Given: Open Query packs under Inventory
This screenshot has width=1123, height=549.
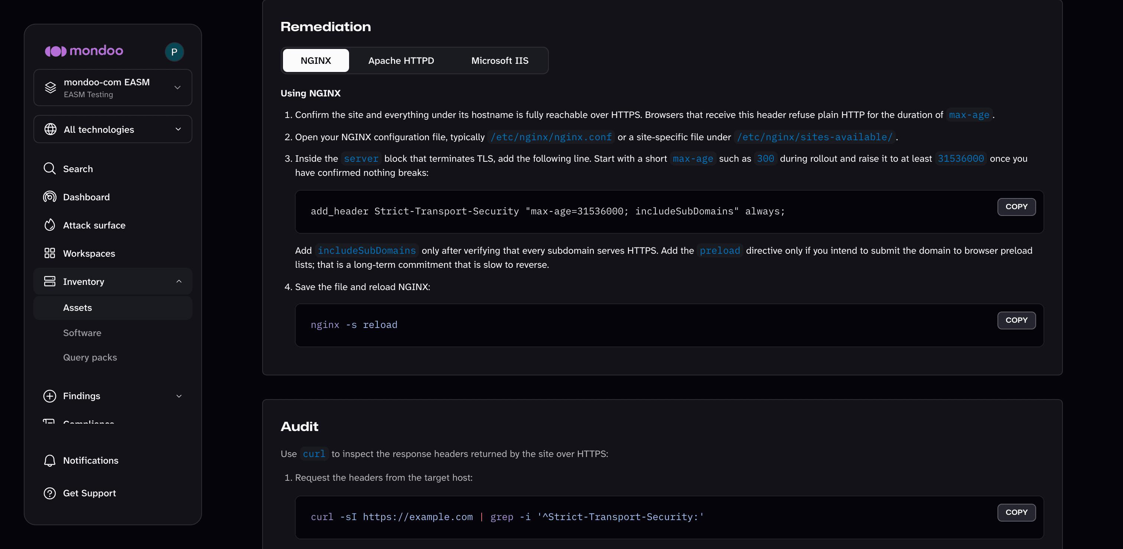Looking at the screenshot, I should pos(90,358).
